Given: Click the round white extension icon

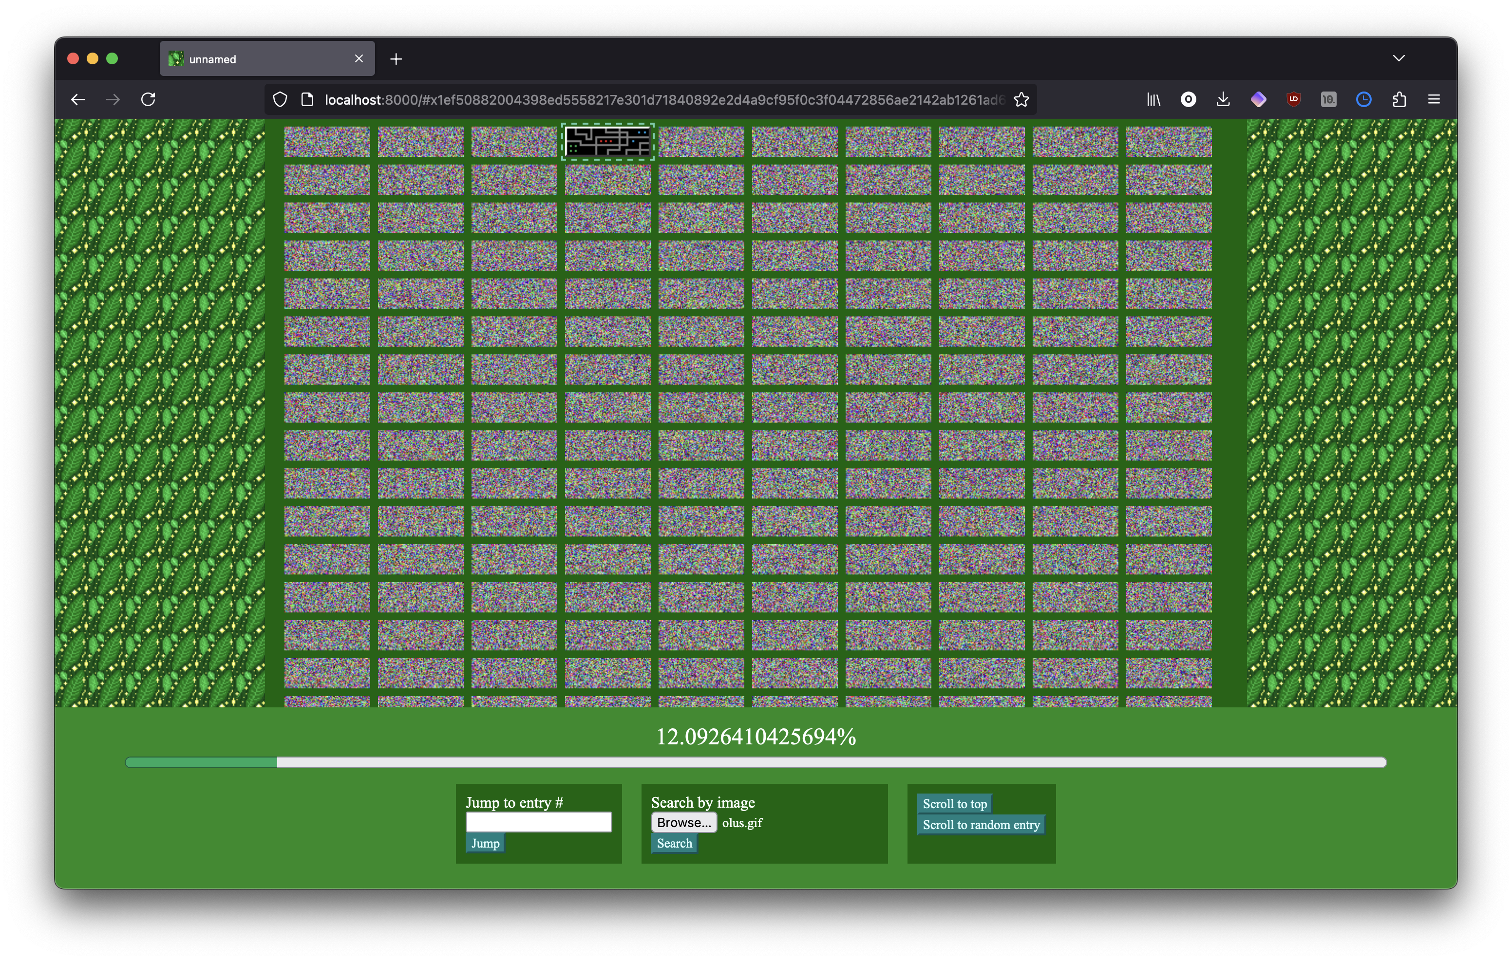Looking at the screenshot, I should [1188, 99].
